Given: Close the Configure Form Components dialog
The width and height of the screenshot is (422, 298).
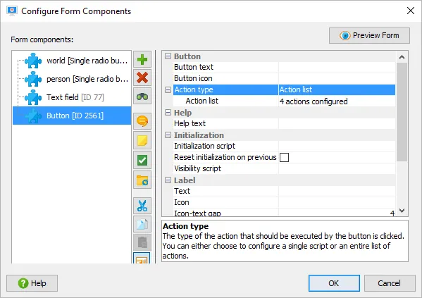Looking at the screenshot, I should click(411, 11).
